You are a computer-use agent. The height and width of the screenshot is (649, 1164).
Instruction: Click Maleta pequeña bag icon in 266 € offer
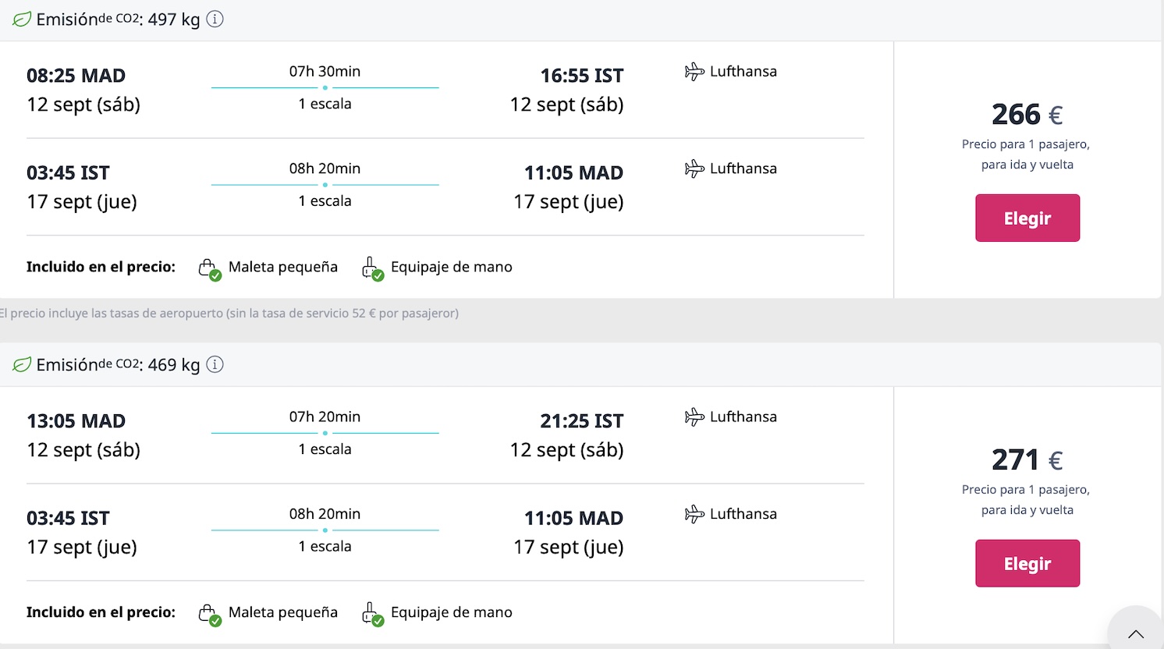(208, 268)
